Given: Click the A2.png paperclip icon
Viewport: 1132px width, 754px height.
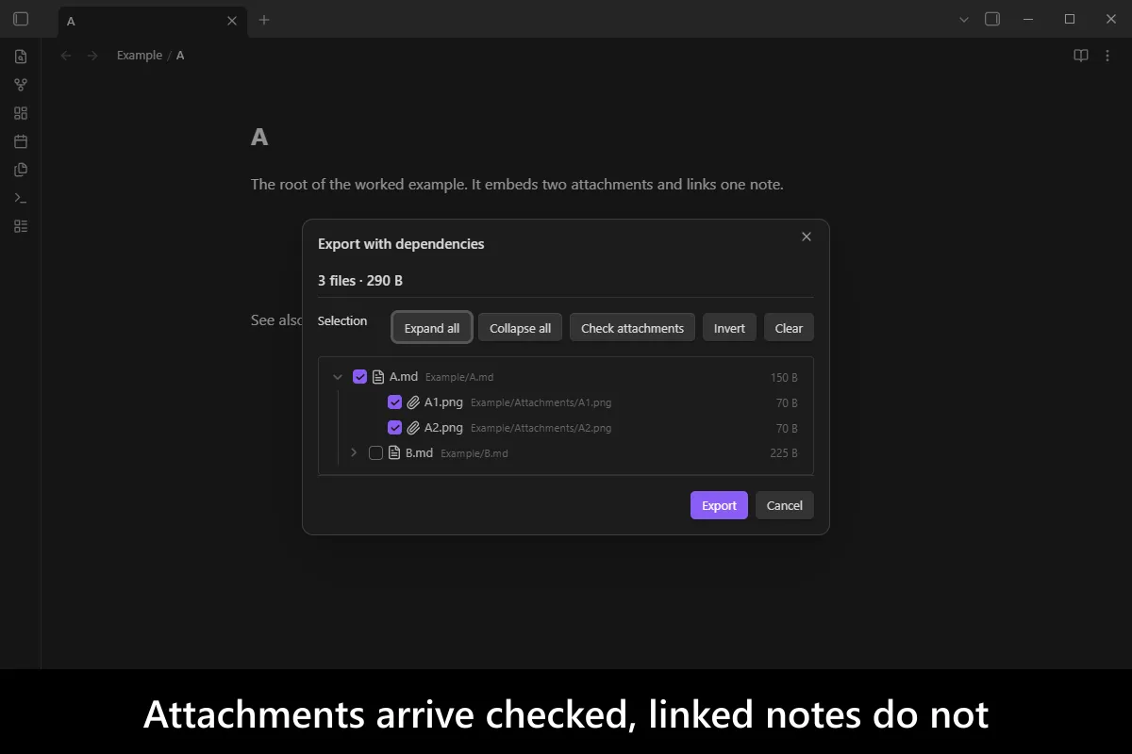Looking at the screenshot, I should [x=413, y=428].
